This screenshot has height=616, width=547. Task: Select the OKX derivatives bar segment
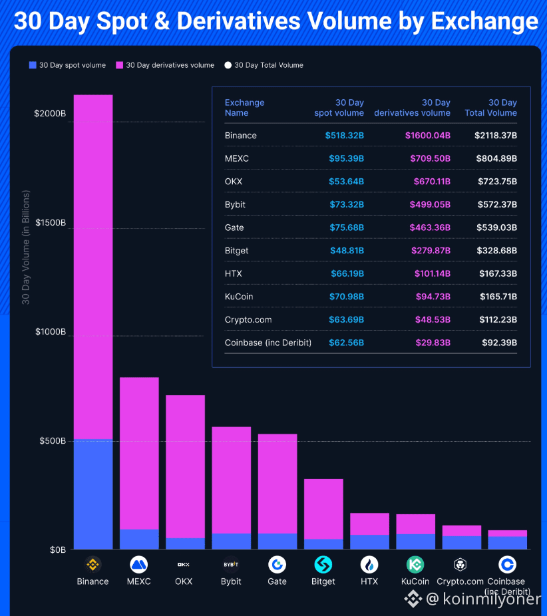pyautogui.click(x=185, y=467)
